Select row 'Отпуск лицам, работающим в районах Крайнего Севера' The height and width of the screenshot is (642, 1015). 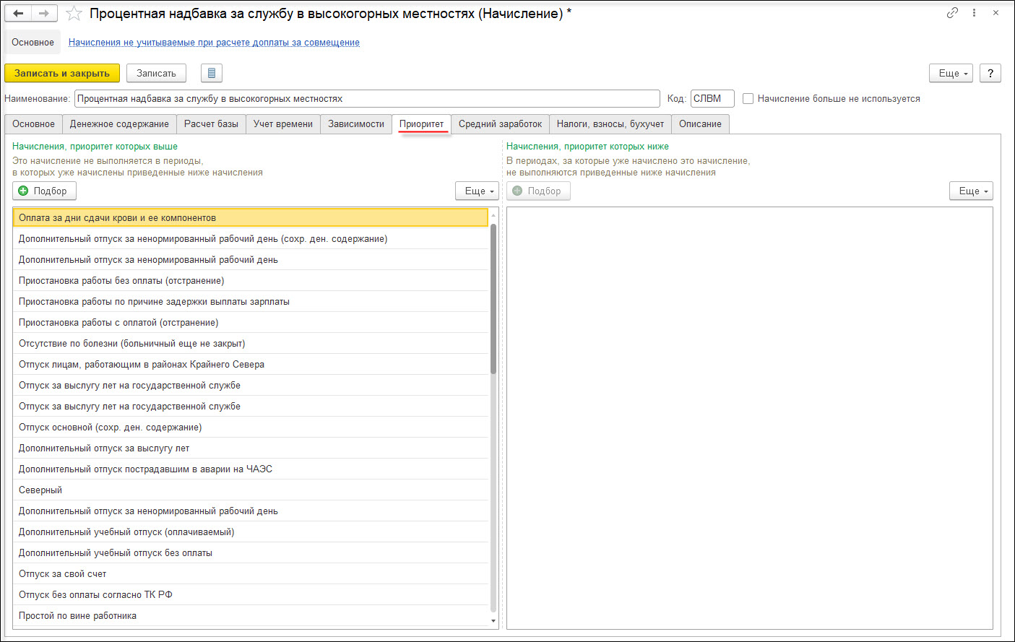pos(250,365)
